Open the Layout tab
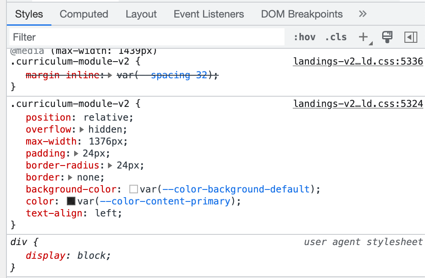The height and width of the screenshot is (278, 425). tap(141, 14)
